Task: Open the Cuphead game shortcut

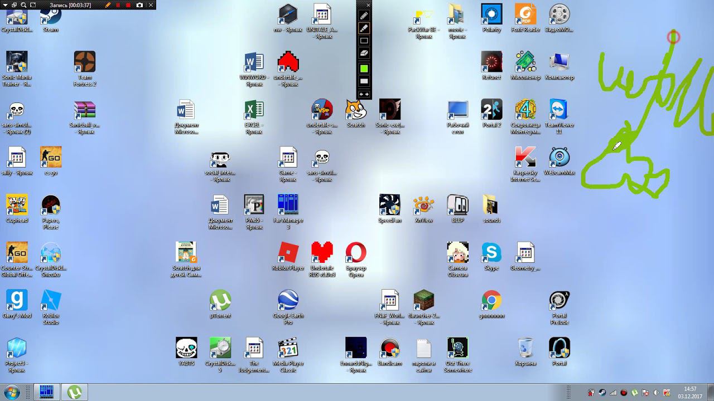Action: (x=17, y=209)
